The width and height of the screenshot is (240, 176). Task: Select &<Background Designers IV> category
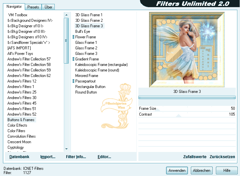(30, 20)
